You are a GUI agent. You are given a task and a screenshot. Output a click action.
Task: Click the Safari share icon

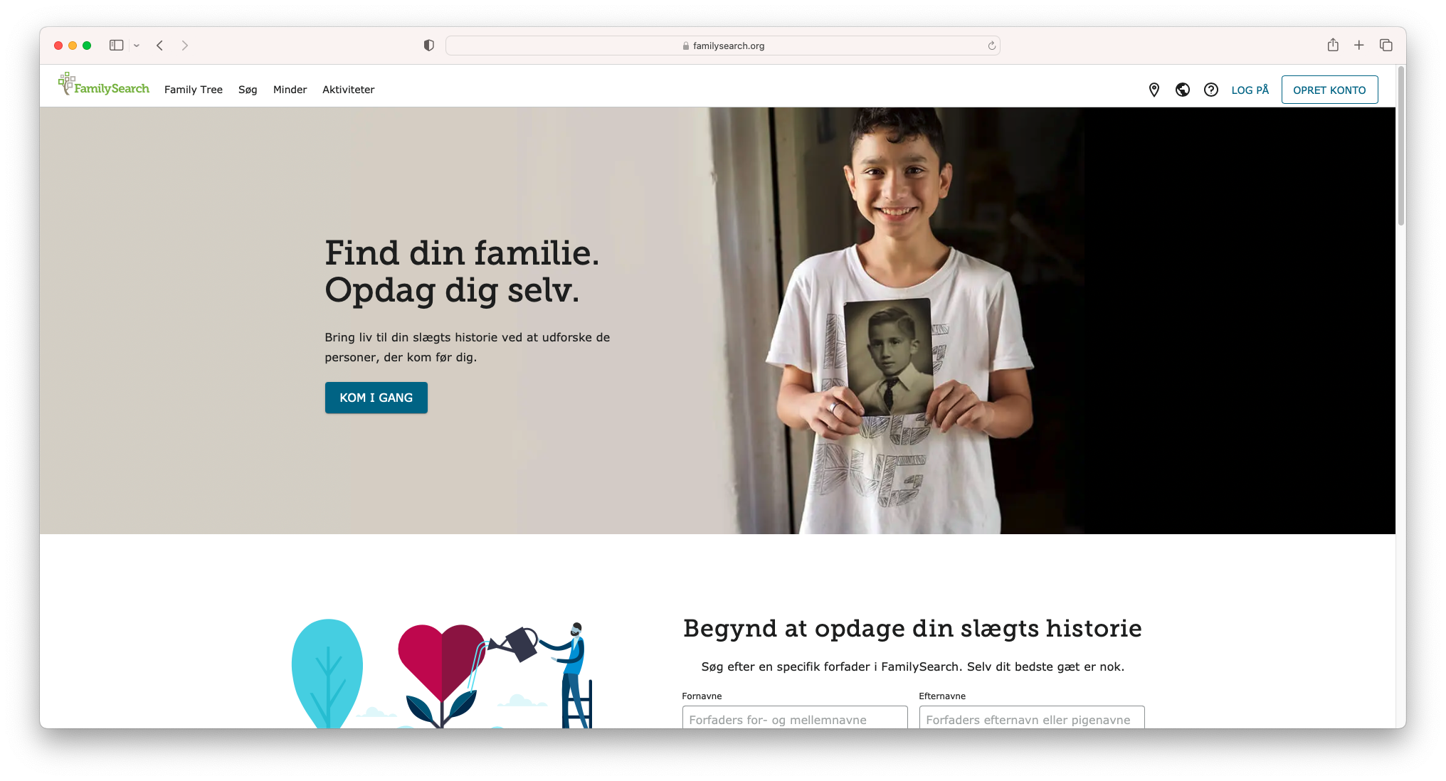point(1333,45)
